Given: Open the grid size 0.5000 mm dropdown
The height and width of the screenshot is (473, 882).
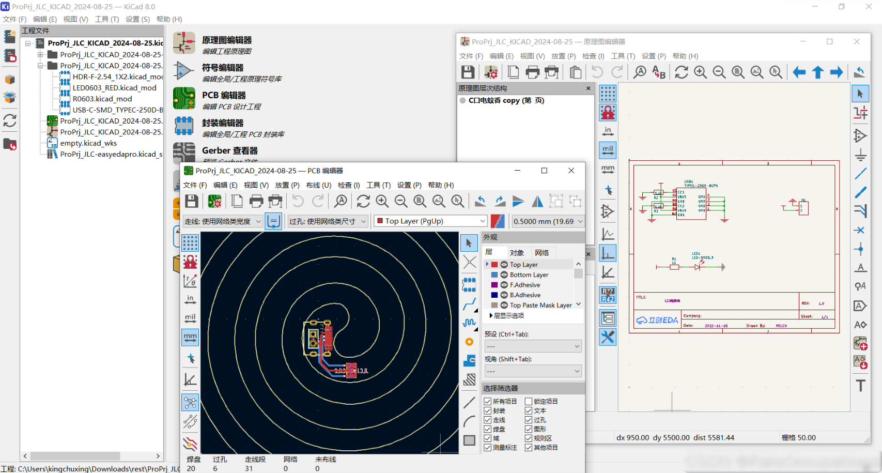Looking at the screenshot, I should (548, 221).
